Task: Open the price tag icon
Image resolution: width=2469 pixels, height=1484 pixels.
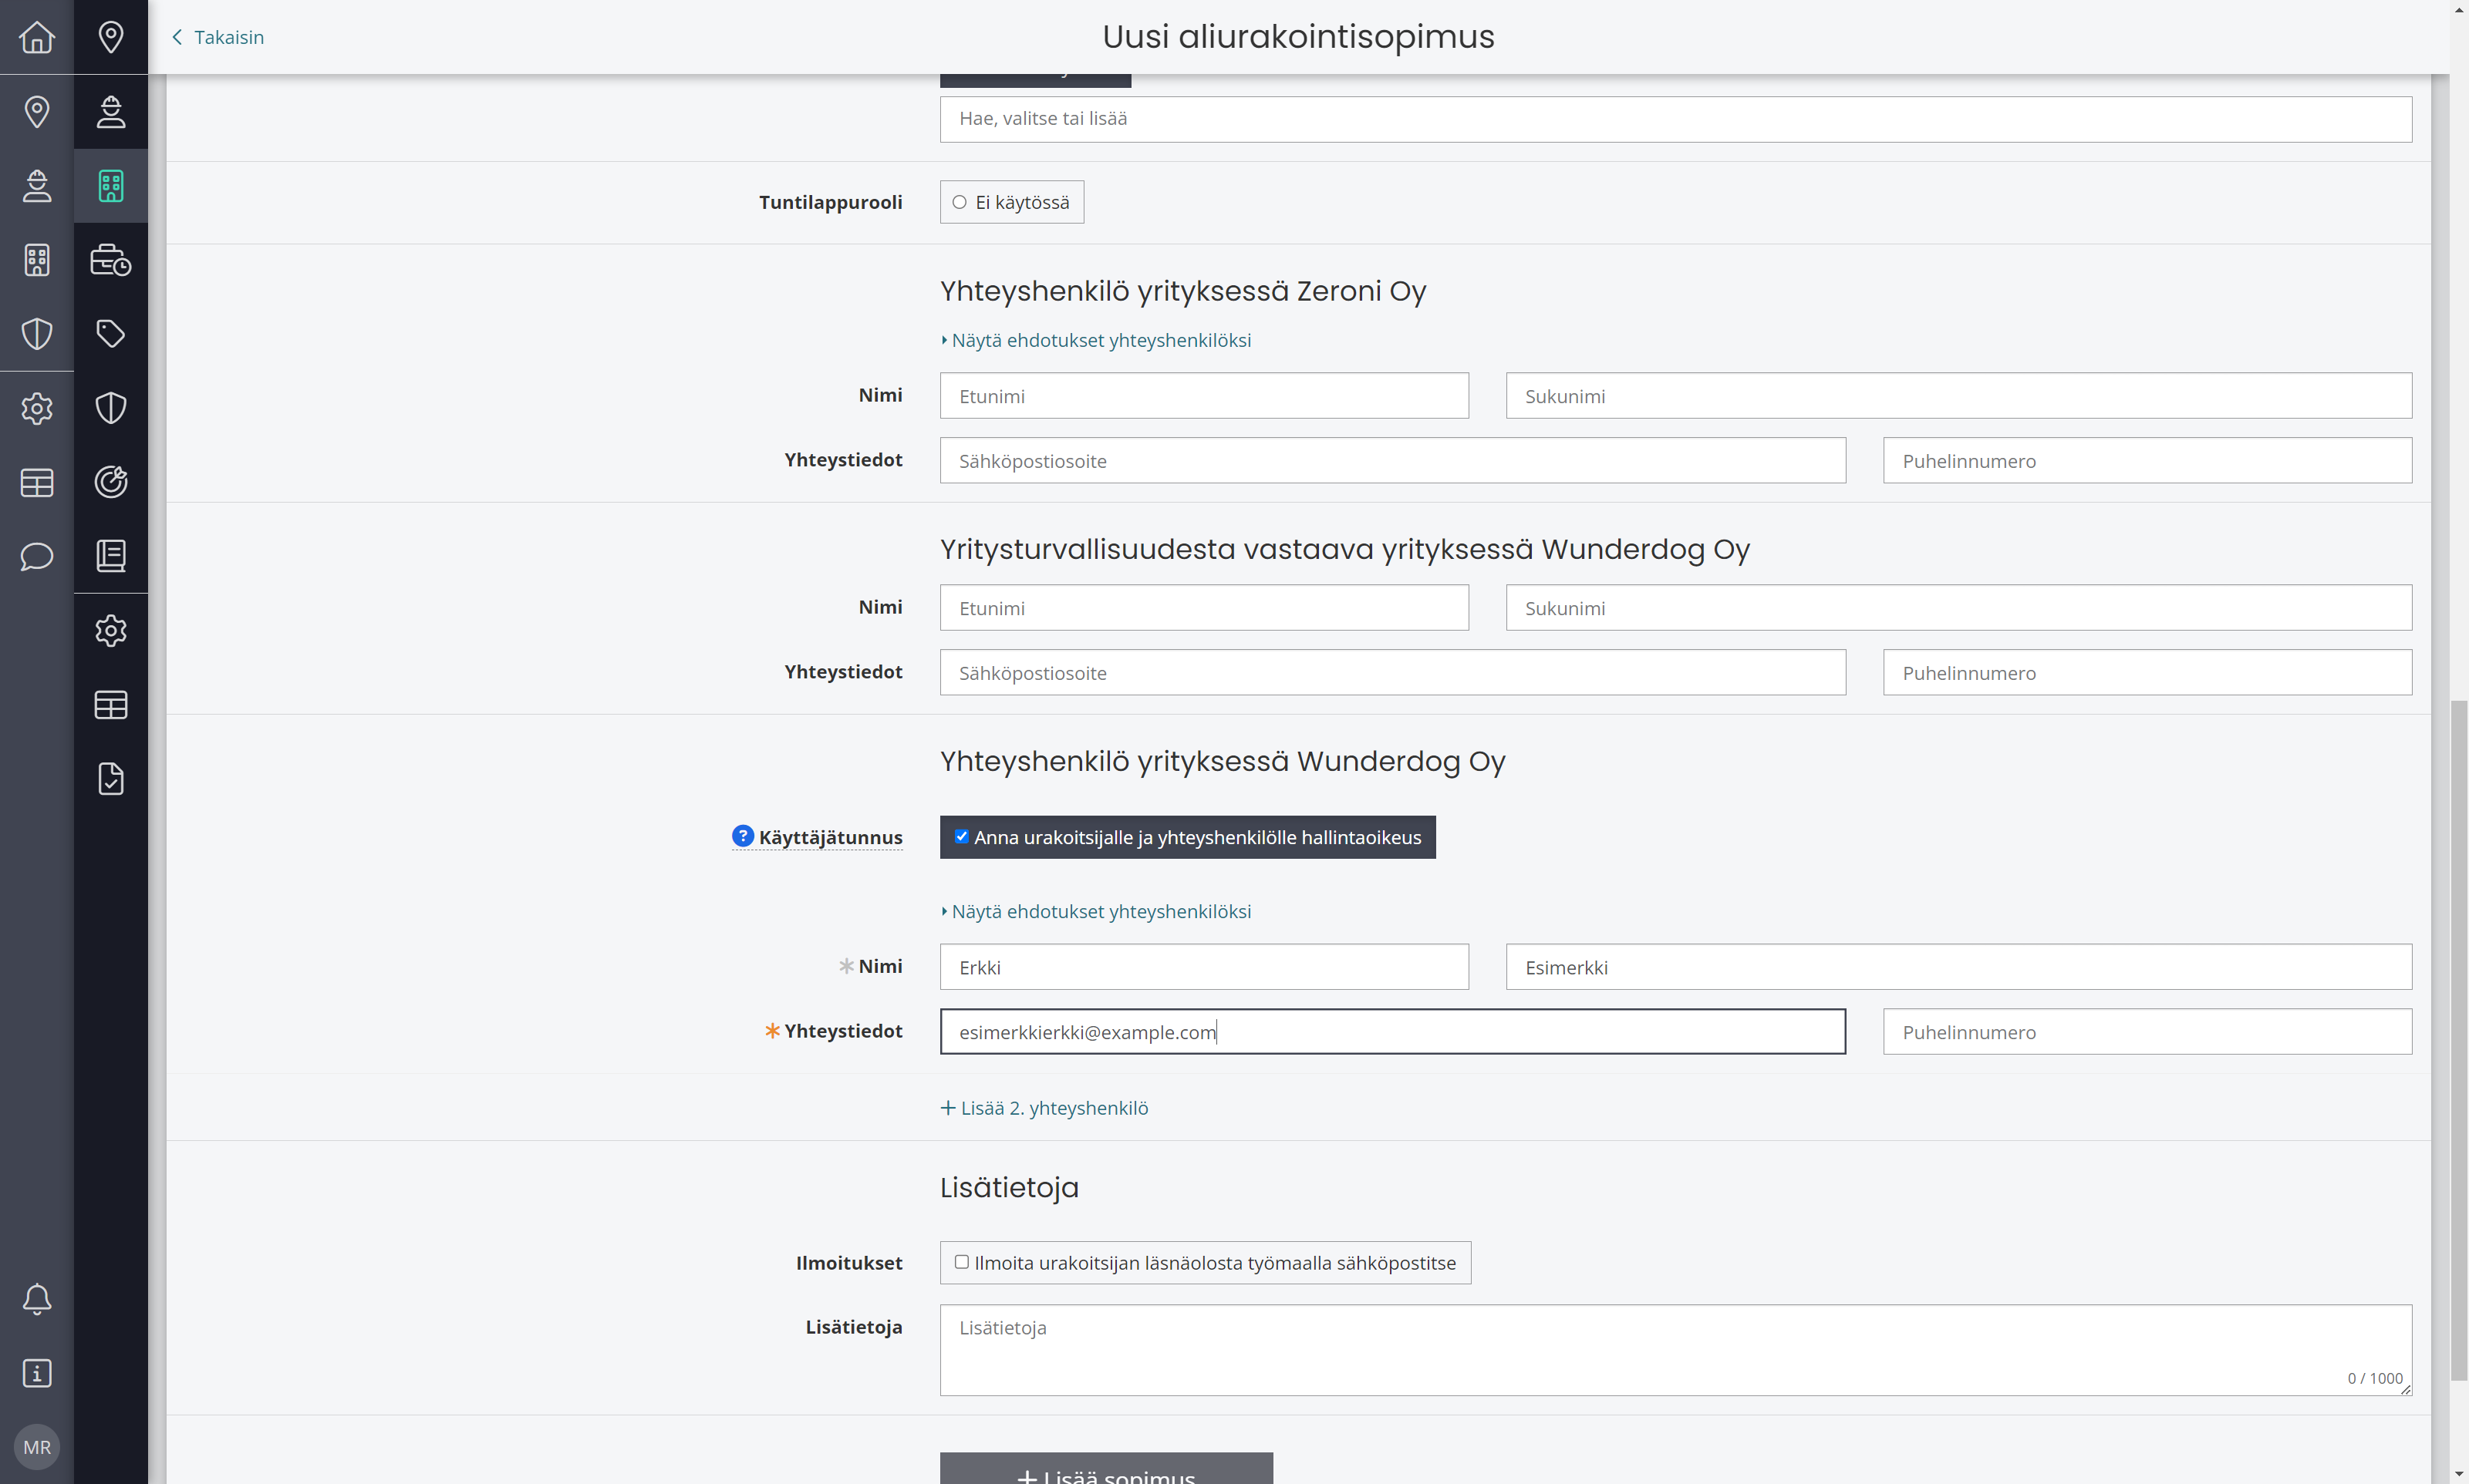Action: [111, 333]
